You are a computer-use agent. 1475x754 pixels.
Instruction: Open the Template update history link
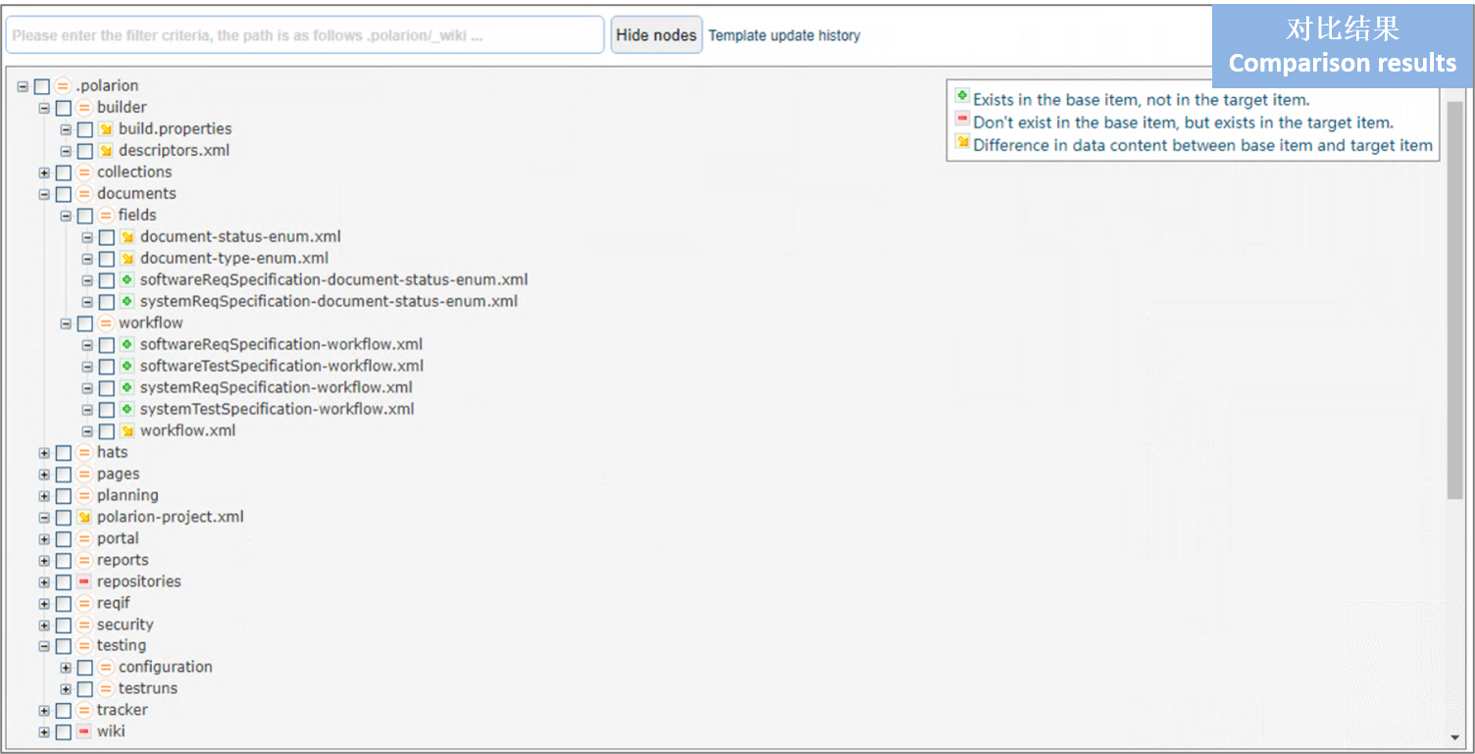[785, 35]
